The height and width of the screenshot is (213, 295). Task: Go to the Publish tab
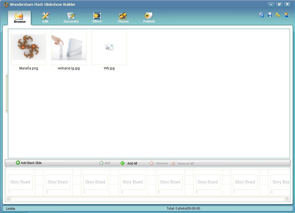(x=149, y=18)
